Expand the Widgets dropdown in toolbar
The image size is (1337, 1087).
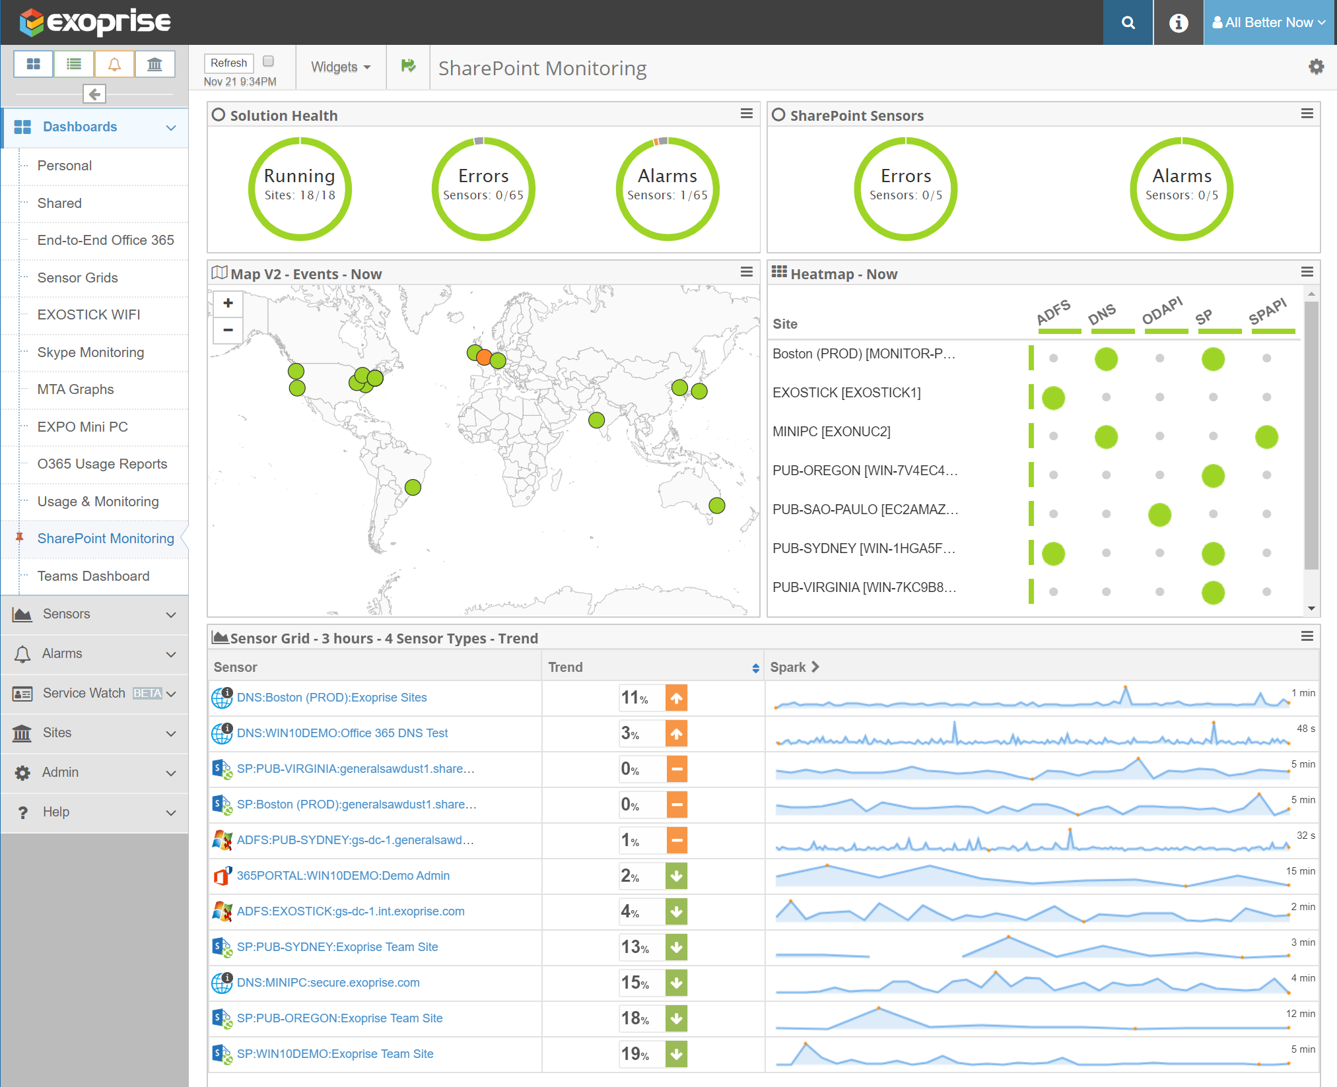point(339,69)
